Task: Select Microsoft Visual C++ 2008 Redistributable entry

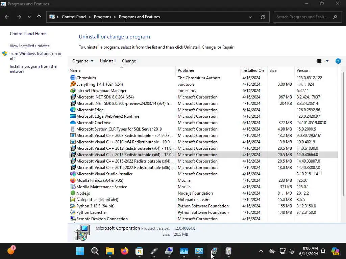Action: tap(203, 136)
